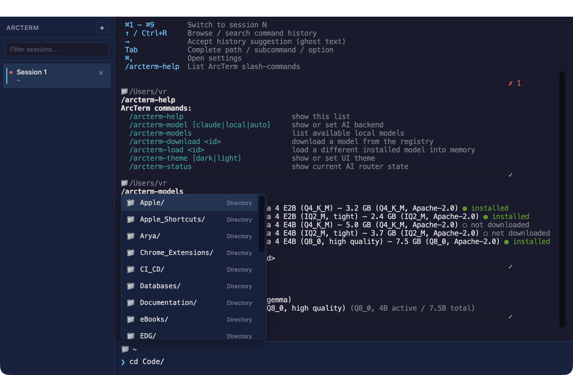Click the prompt chevron before cd Code/
The height and width of the screenshot is (375, 573).
click(x=123, y=362)
